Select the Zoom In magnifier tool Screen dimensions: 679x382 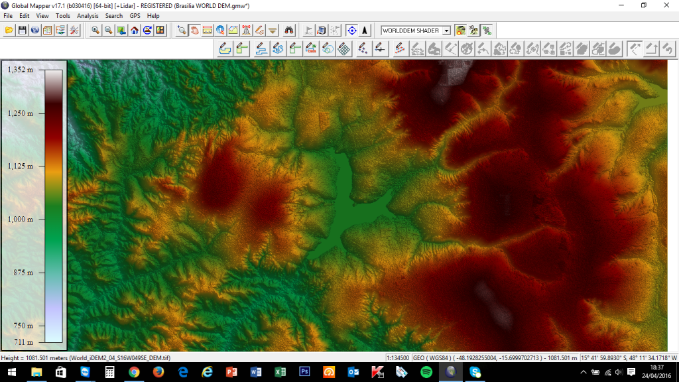pyautogui.click(x=95, y=31)
